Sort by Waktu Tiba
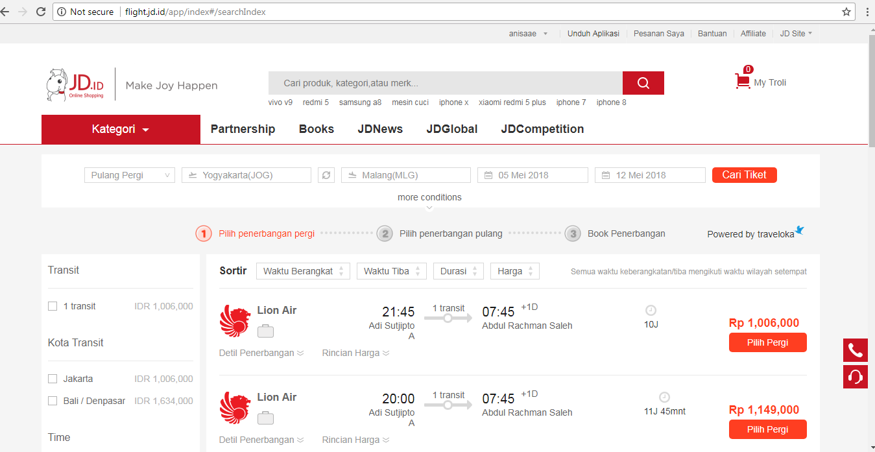875x452 pixels. (x=392, y=271)
